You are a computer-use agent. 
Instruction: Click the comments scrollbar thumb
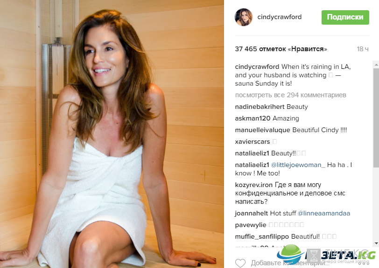(376, 118)
